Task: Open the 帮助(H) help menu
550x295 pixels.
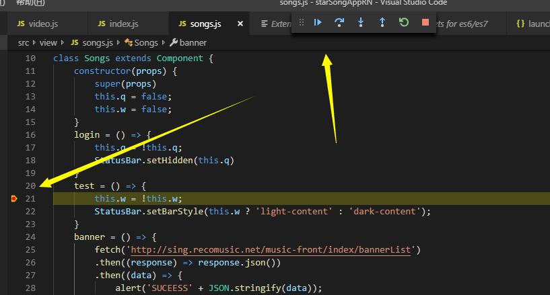Action: coord(30,3)
